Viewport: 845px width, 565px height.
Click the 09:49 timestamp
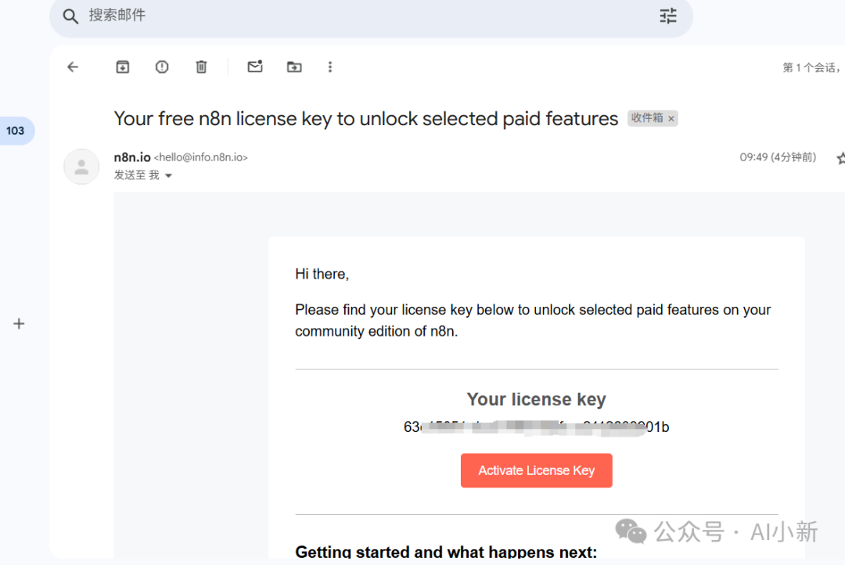point(778,157)
